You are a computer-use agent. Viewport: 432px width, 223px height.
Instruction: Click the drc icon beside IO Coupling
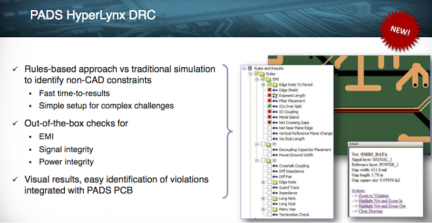tap(275, 112)
